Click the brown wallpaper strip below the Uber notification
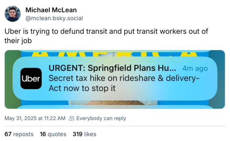 click(x=114, y=102)
